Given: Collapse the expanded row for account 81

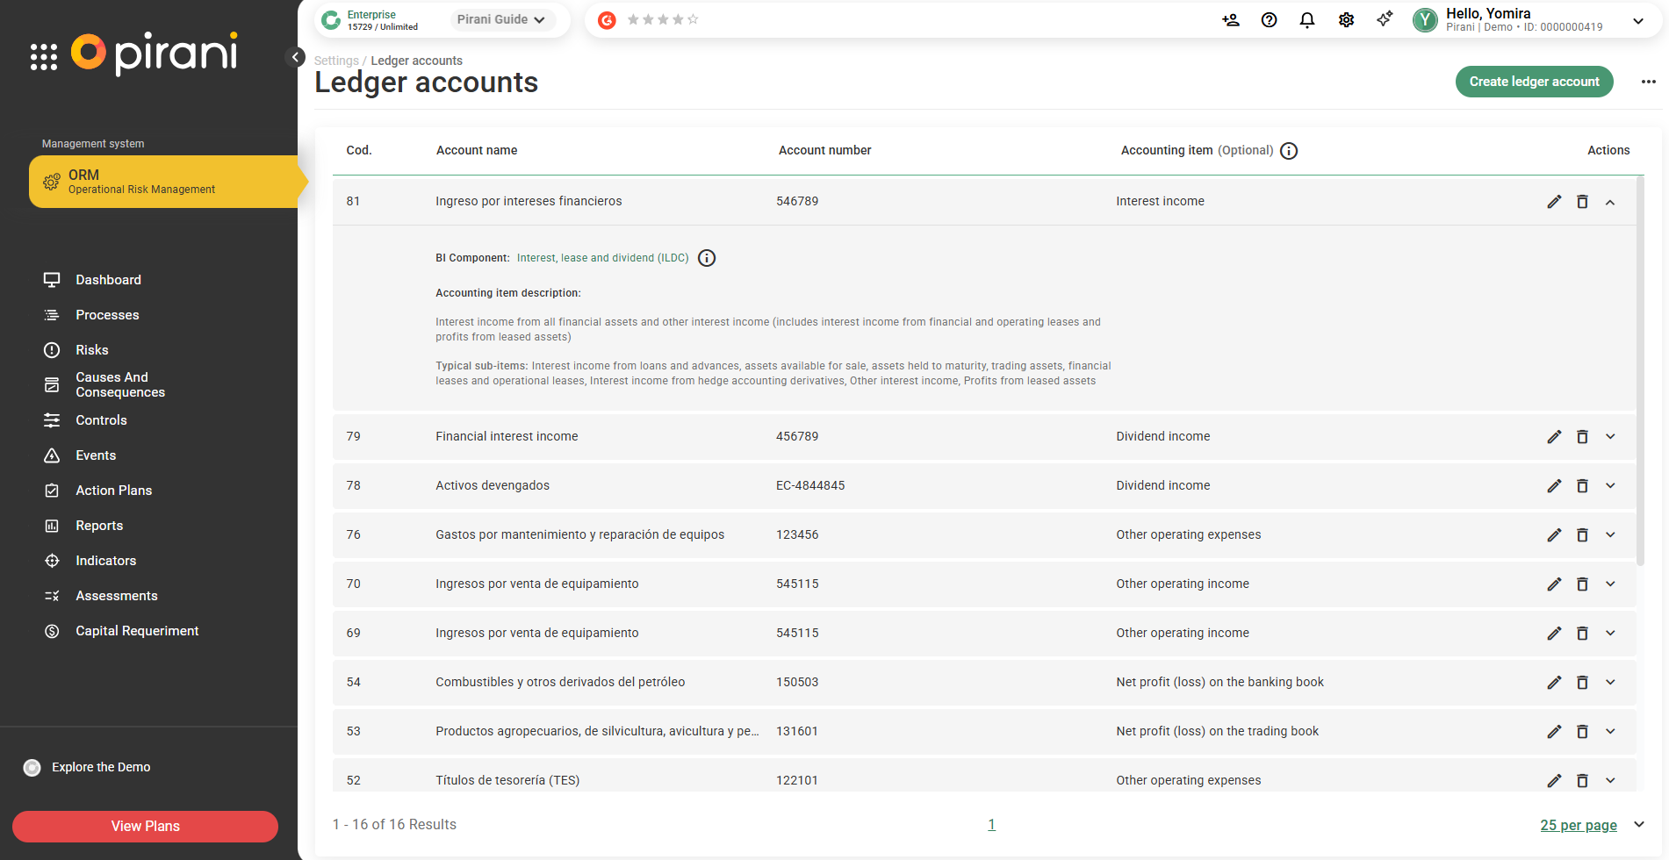Looking at the screenshot, I should pyautogui.click(x=1610, y=202).
